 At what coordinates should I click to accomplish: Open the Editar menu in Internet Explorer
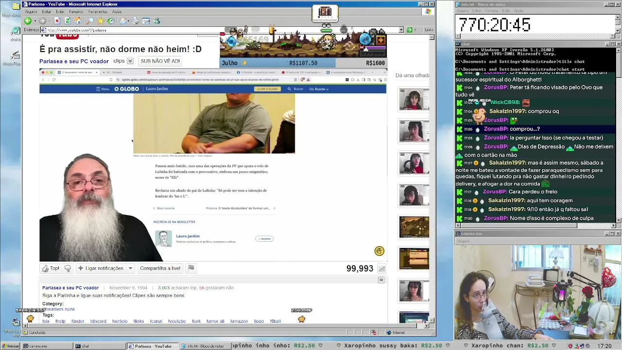click(x=46, y=12)
